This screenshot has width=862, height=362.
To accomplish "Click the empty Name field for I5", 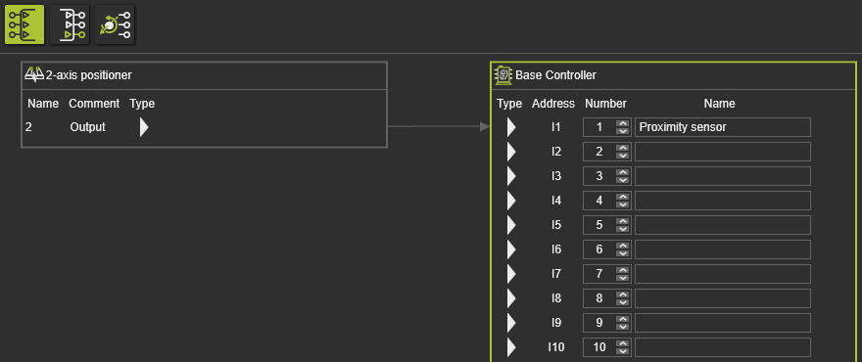I will 722,225.
